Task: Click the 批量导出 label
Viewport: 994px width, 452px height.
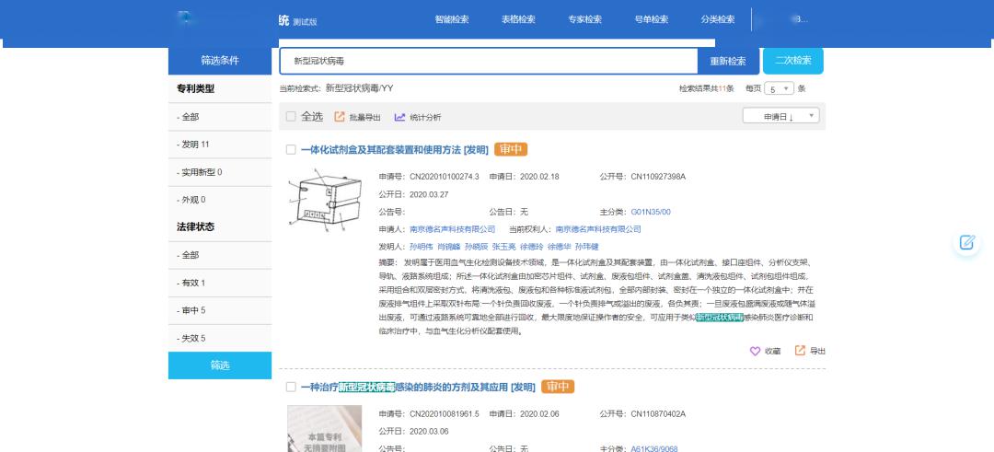Action: (365, 117)
